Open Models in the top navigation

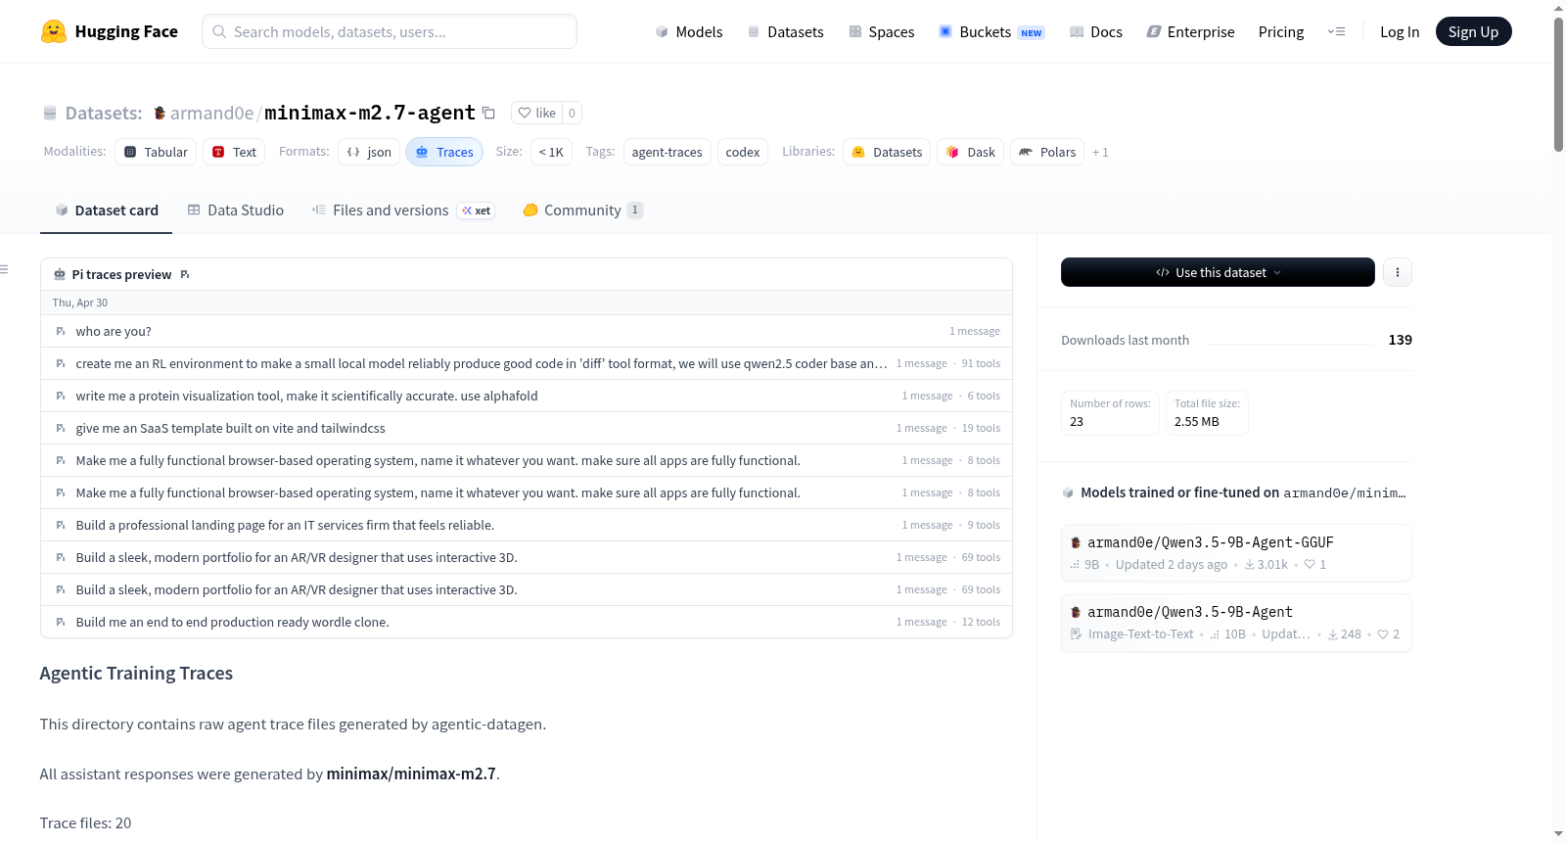pos(689,31)
